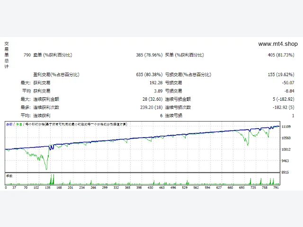Click the 连续亏损金额 label

click(178, 99)
